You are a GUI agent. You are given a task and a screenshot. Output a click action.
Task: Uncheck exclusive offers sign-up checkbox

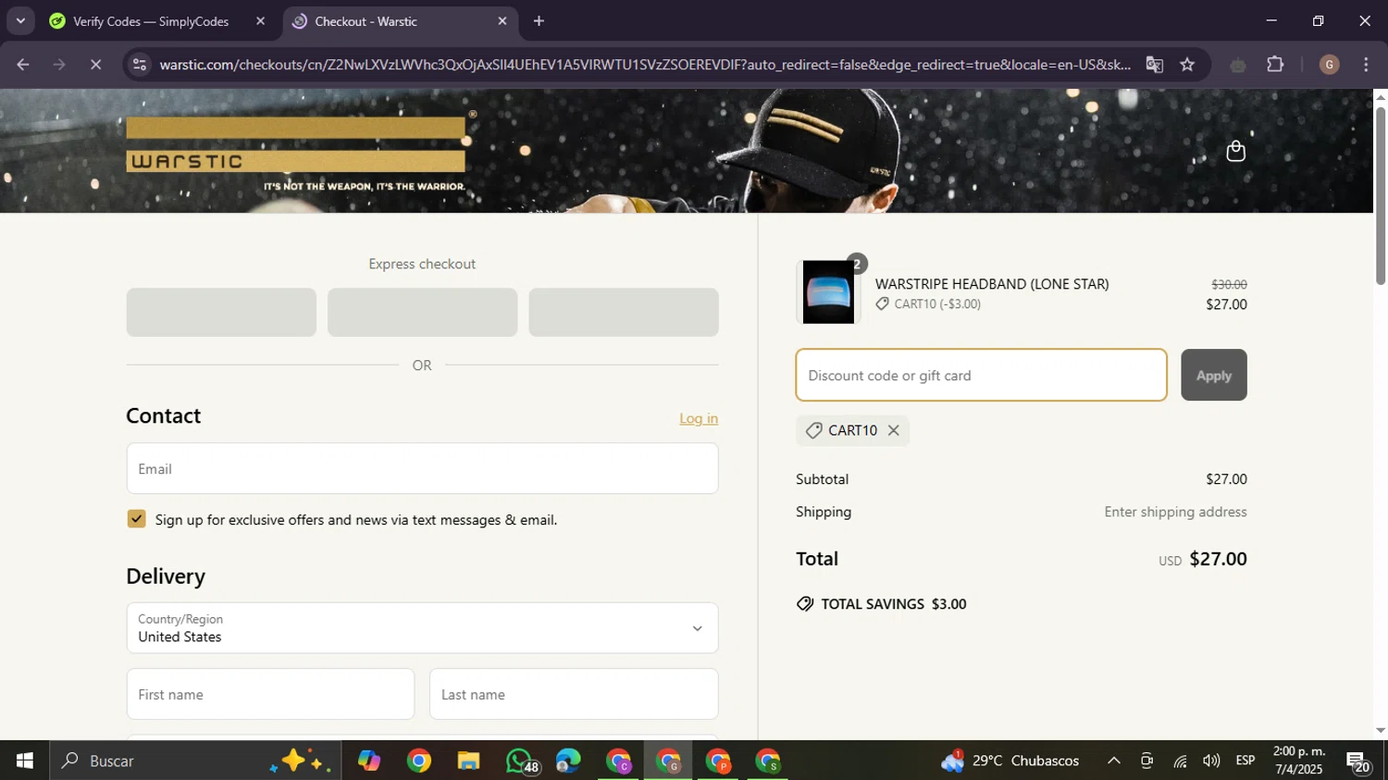(x=137, y=519)
